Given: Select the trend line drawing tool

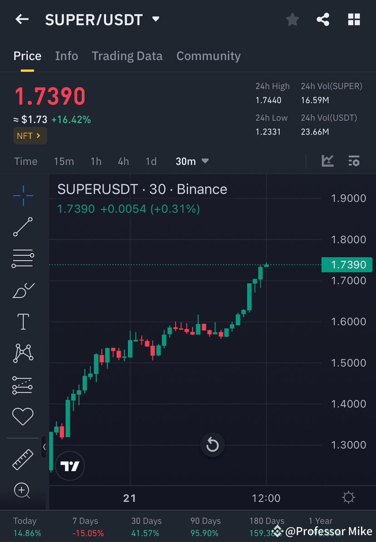Looking at the screenshot, I should (23, 227).
